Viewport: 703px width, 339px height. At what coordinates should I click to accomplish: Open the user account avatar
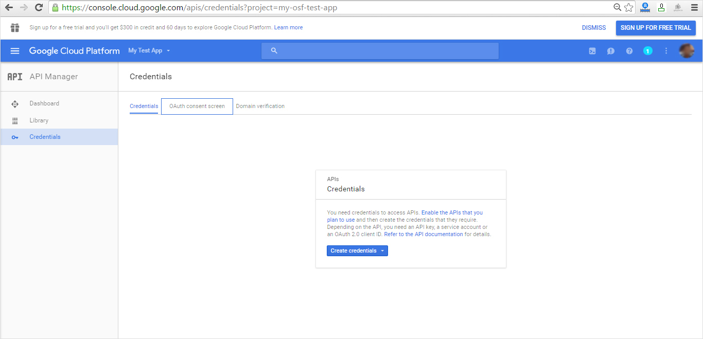tap(687, 51)
